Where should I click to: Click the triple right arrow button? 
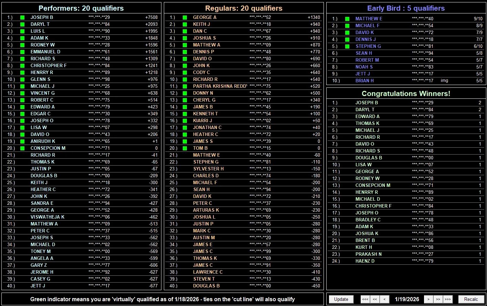click(447, 299)
